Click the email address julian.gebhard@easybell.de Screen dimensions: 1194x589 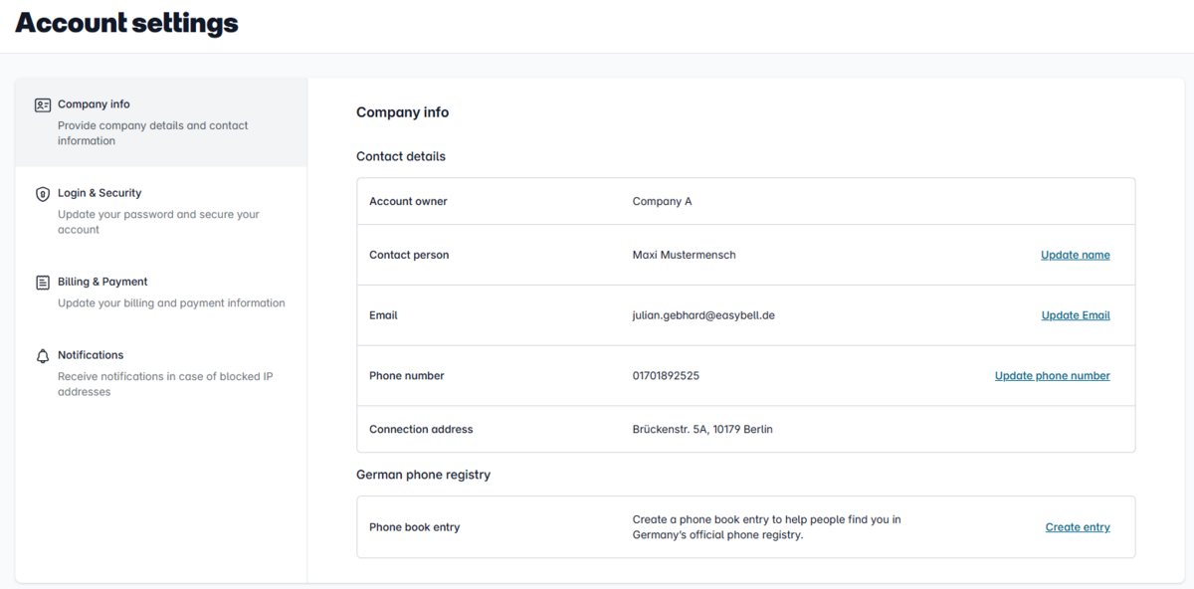(x=702, y=315)
